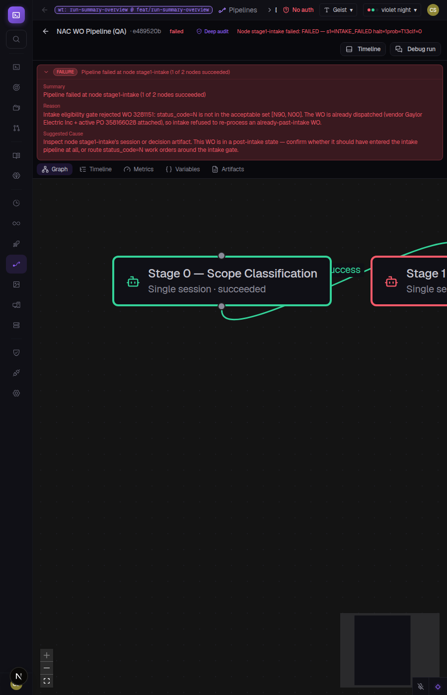Open the monitor devices sidebar icon
This screenshot has width=447, height=695.
point(16,305)
